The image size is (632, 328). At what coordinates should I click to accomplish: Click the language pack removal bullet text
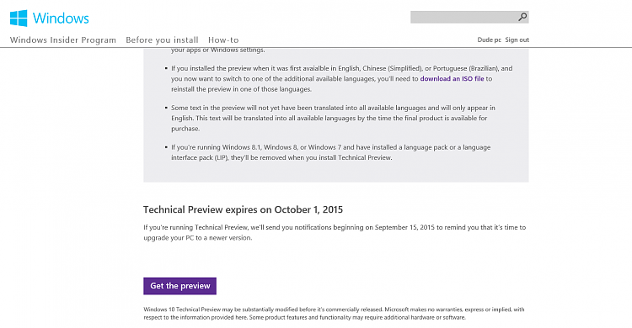click(330, 152)
